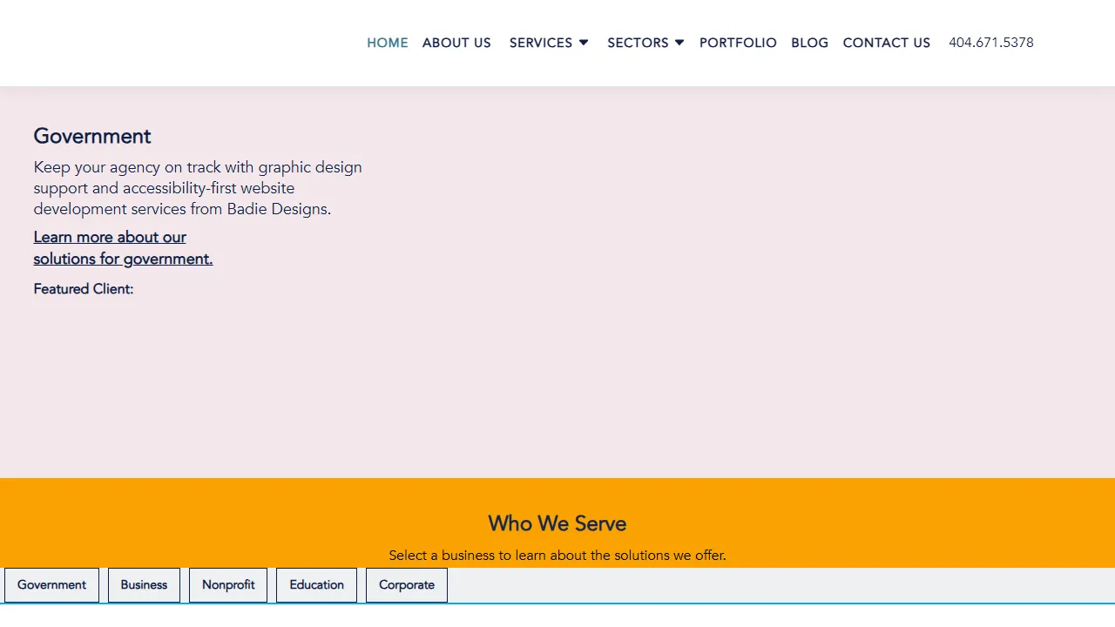Open the SECTORS dropdown chevron

coord(679,43)
